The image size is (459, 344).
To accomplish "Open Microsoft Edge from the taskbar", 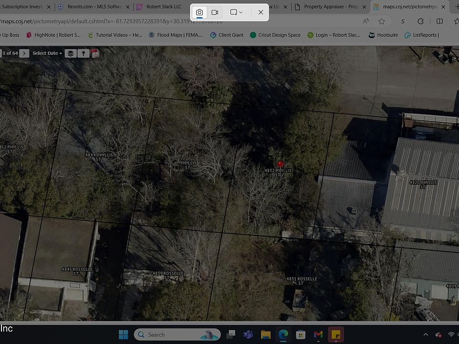I will pos(283,334).
